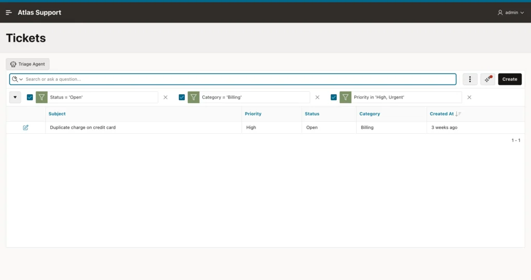Remove the Status = 'Open' filter

point(165,97)
